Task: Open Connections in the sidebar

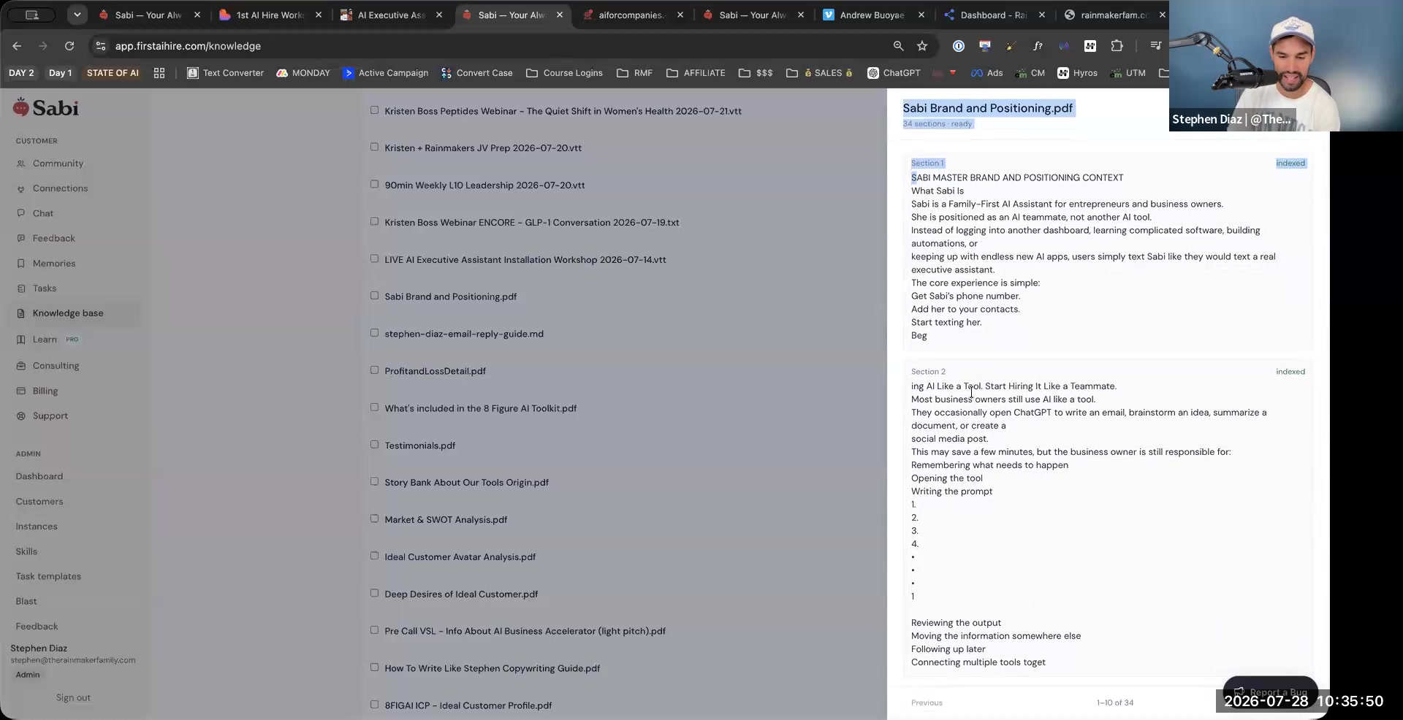Action: click(x=60, y=188)
